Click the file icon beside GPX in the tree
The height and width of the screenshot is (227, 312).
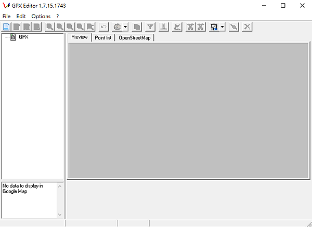[14, 37]
